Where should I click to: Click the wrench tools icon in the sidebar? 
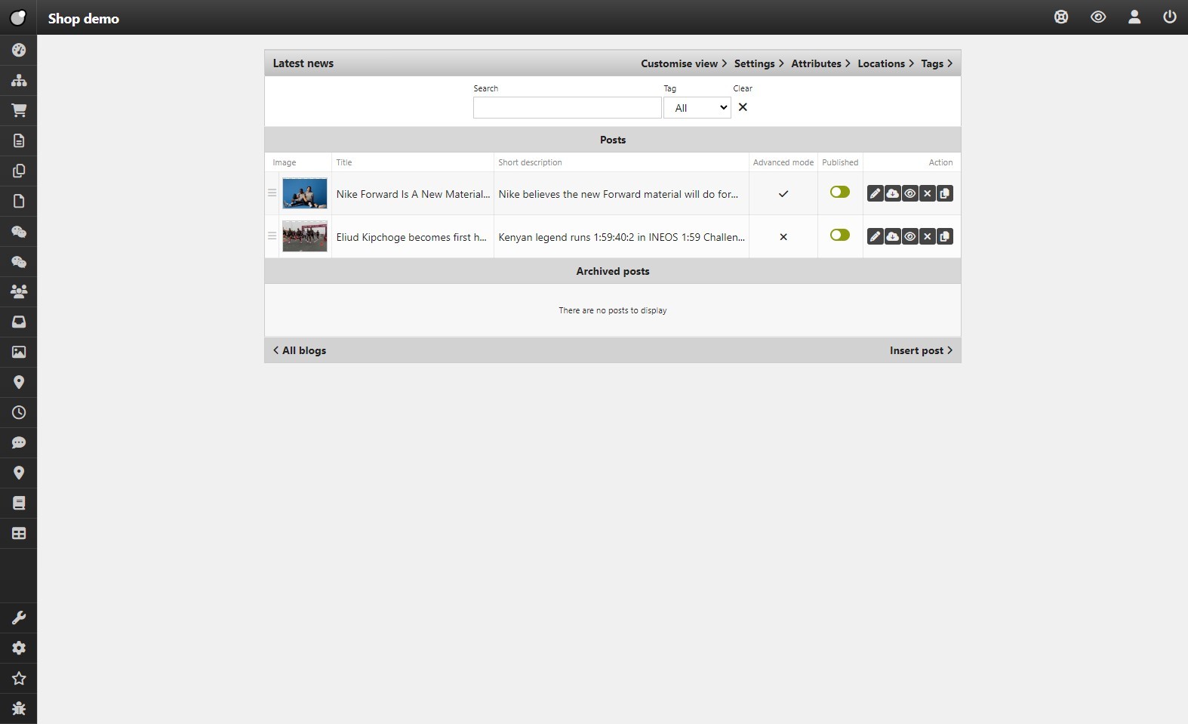[x=19, y=618]
